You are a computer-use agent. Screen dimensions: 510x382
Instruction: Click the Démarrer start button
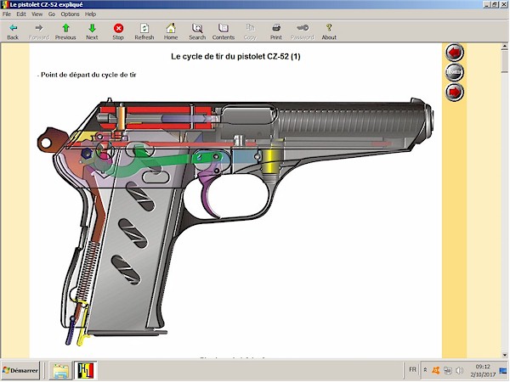(20, 370)
